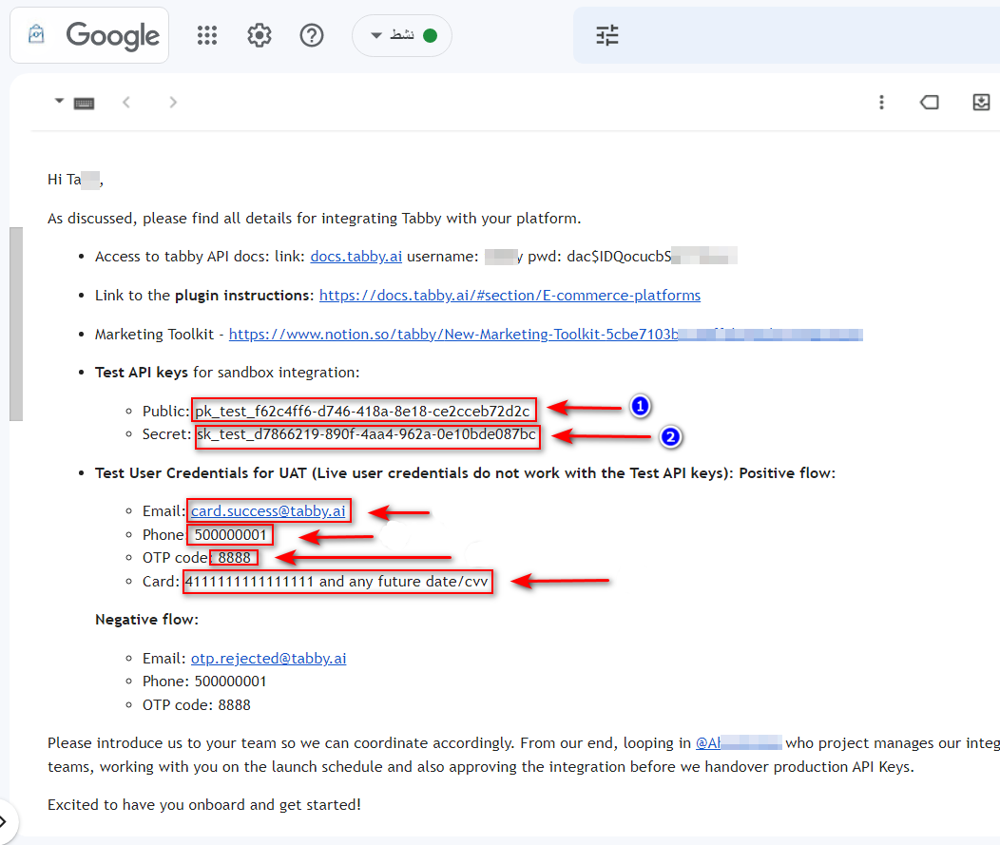Open the E-commerce-platforms plugin instructions link
The image size is (1000, 845).
click(510, 296)
